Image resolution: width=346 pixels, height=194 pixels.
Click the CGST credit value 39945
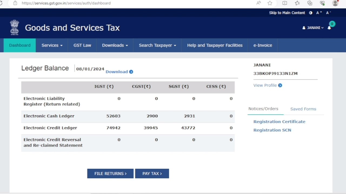[x=151, y=128]
